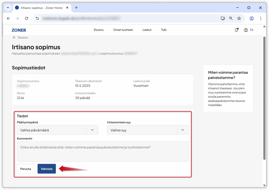This screenshot has width=269, height=190.
Task: Open the Chrome profile icon
Action: [x=252, y=18]
